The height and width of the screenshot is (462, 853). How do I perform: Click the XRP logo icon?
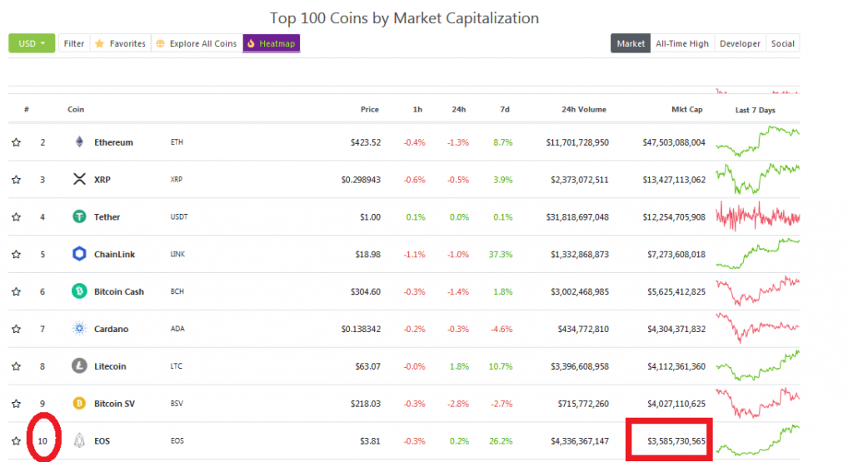pos(79,179)
